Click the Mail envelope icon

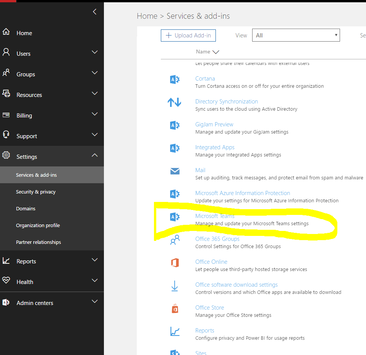pos(175,171)
